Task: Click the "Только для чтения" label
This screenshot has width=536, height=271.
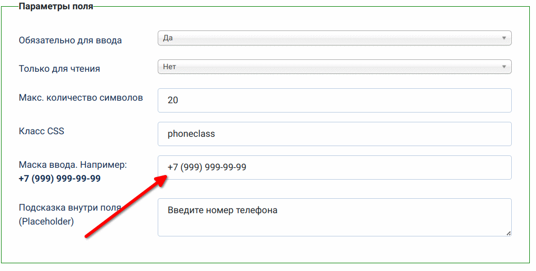Action: [59, 69]
